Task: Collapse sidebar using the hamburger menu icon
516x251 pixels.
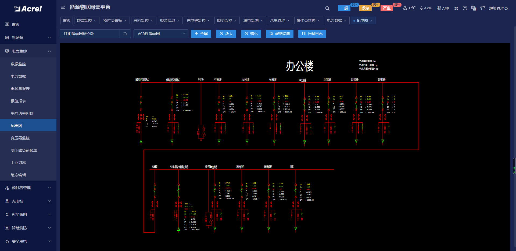Action: point(63,7)
